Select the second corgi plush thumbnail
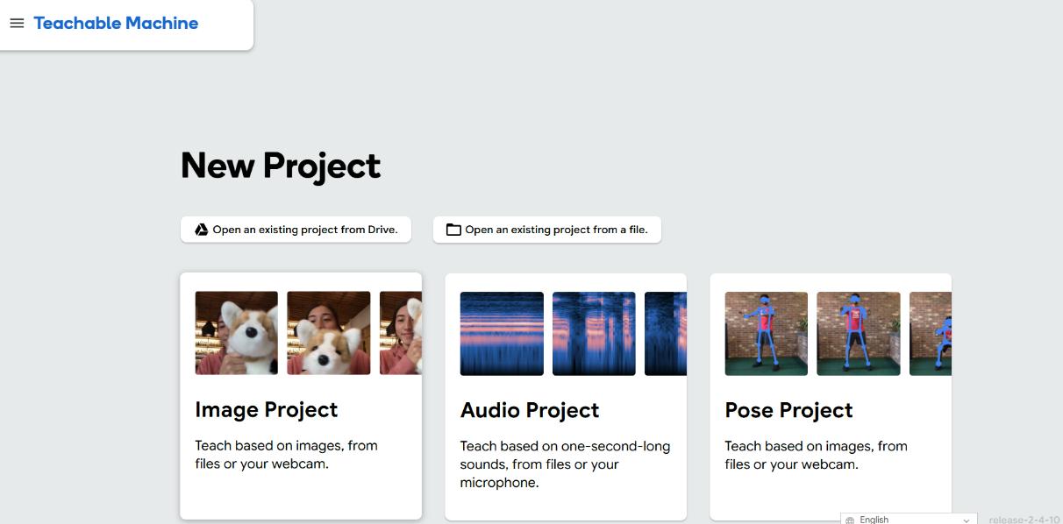Screen dimensions: 1063x524 329,333
